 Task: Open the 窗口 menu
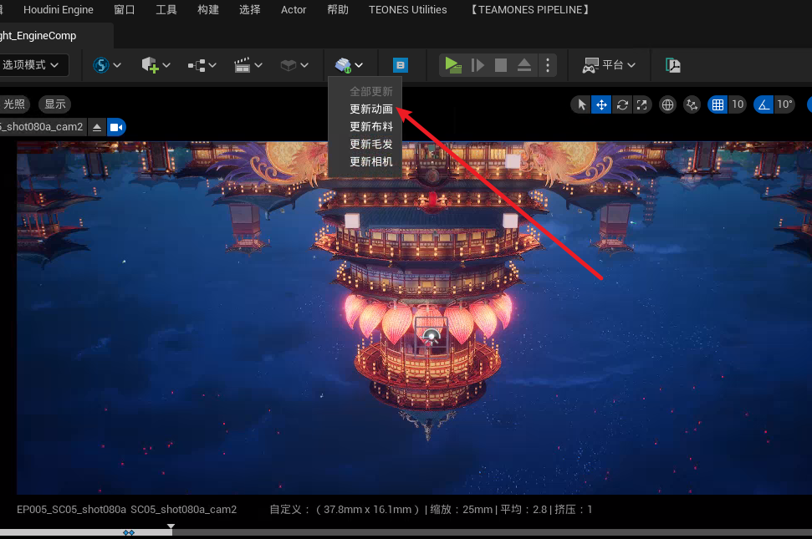tap(125, 10)
